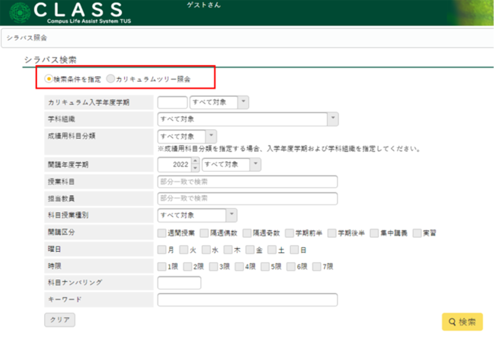Check the 学期後半 checkbox
Viewport: 494px width, 338px height.
[x=332, y=233]
